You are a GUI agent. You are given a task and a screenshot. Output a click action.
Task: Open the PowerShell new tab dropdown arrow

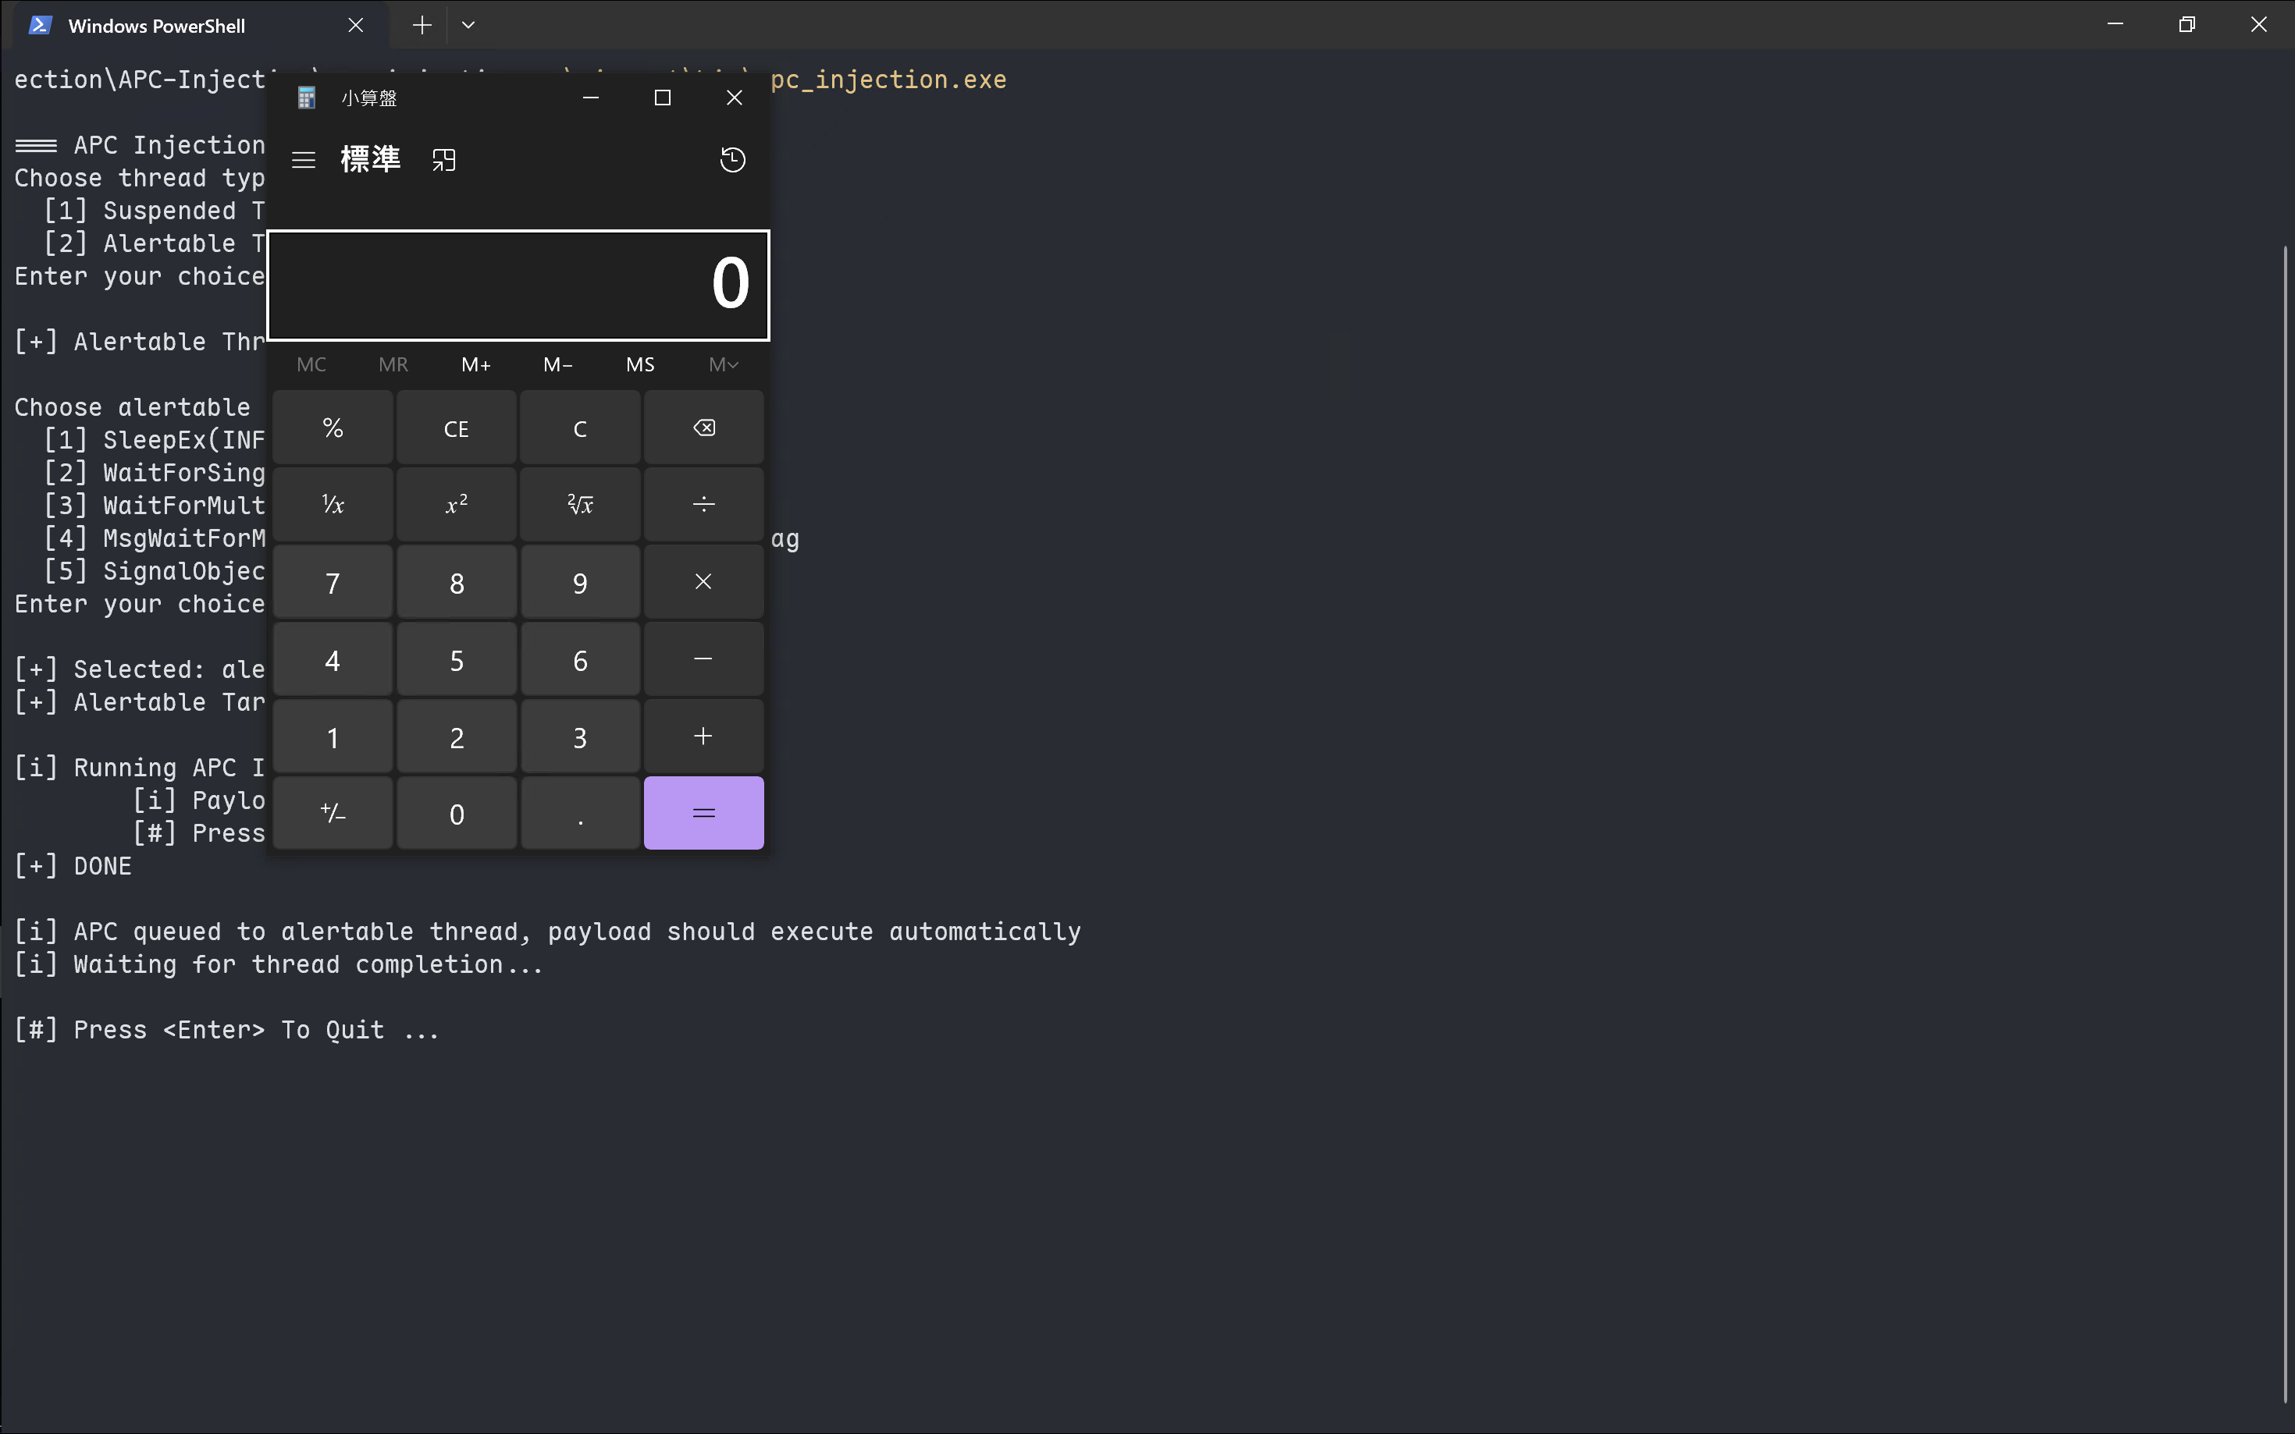tap(468, 26)
